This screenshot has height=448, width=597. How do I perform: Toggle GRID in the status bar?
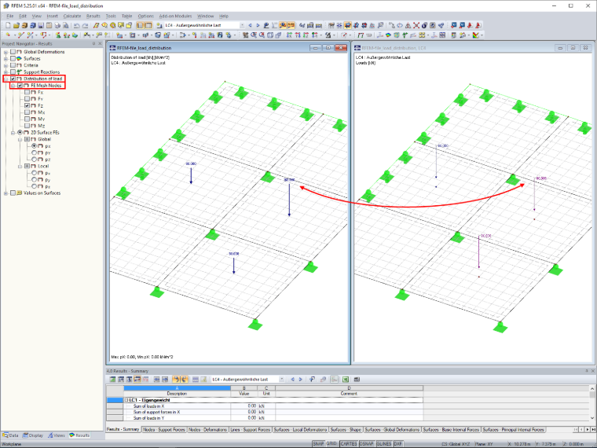pyautogui.click(x=331, y=444)
